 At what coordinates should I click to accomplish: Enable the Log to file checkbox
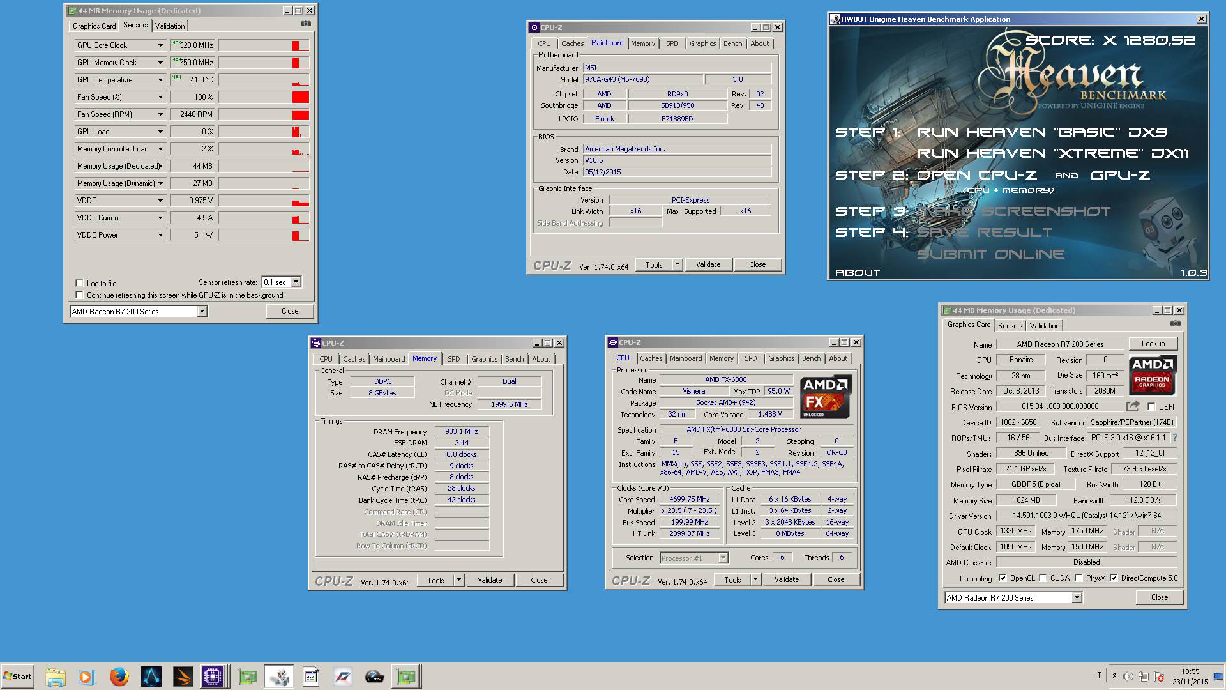(79, 283)
